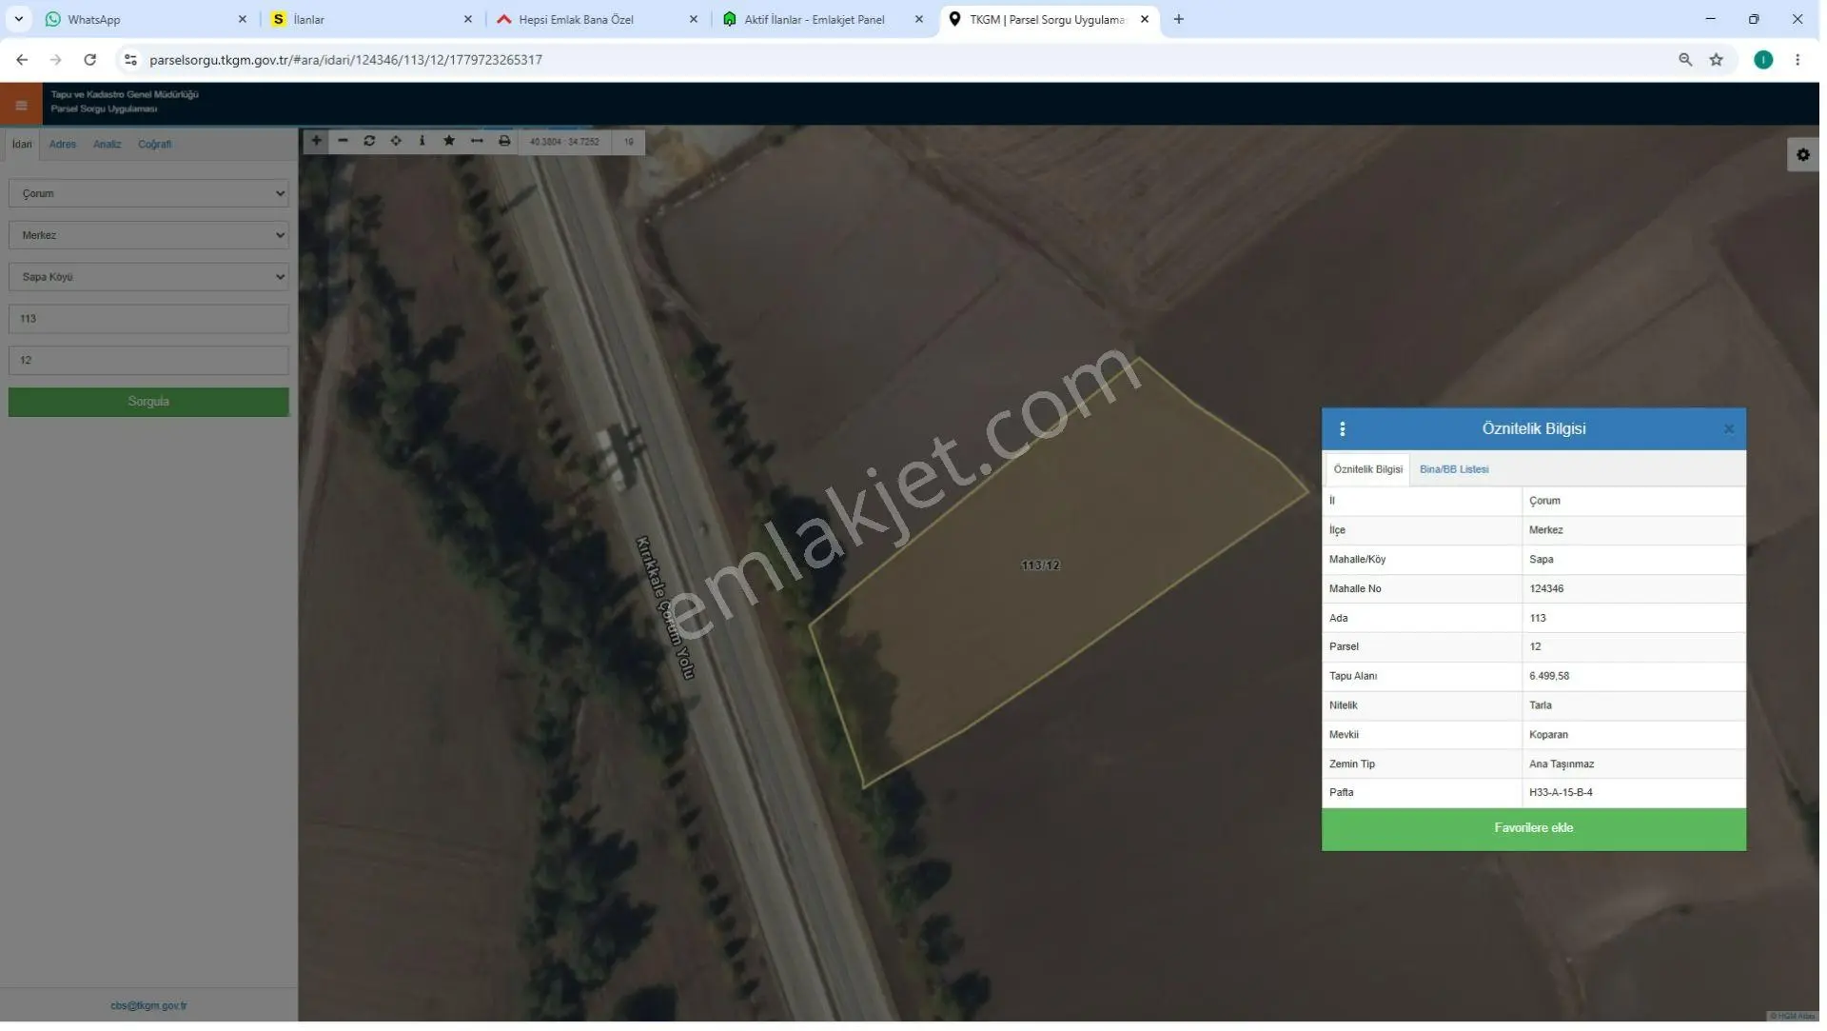This screenshot has height=1031, width=1827.
Task: Open the orange hamburger side menu
Action: 21,105
